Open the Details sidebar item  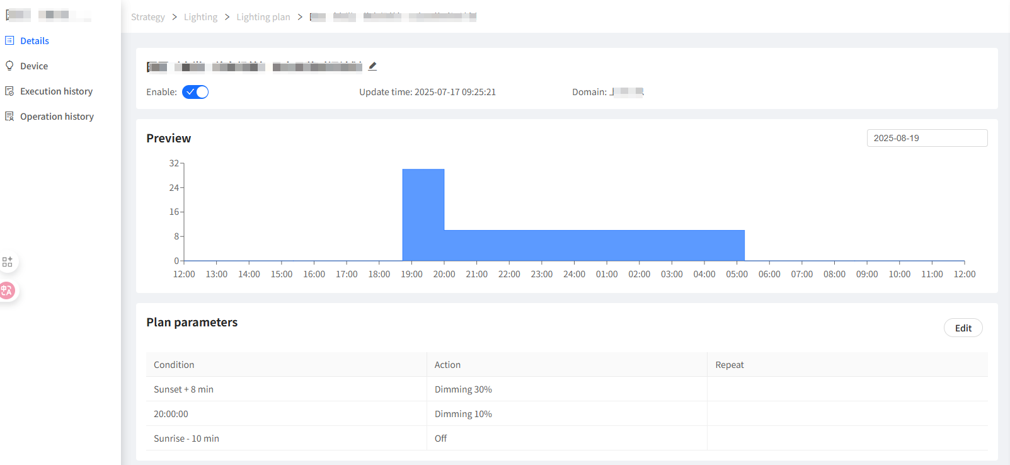(x=35, y=41)
